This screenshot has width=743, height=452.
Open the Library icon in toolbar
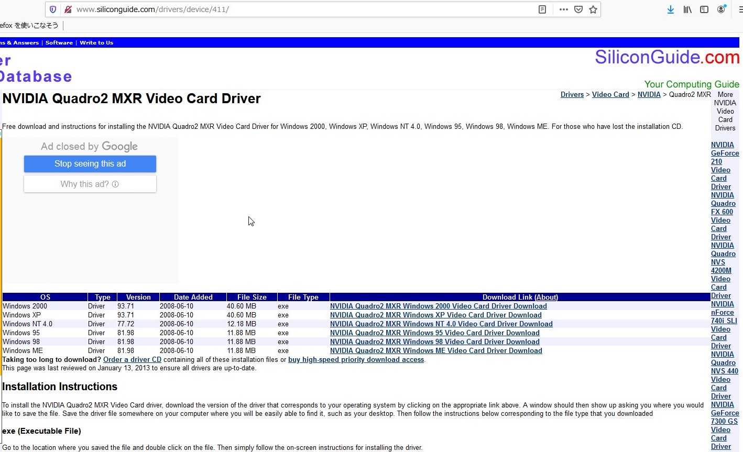coord(687,9)
